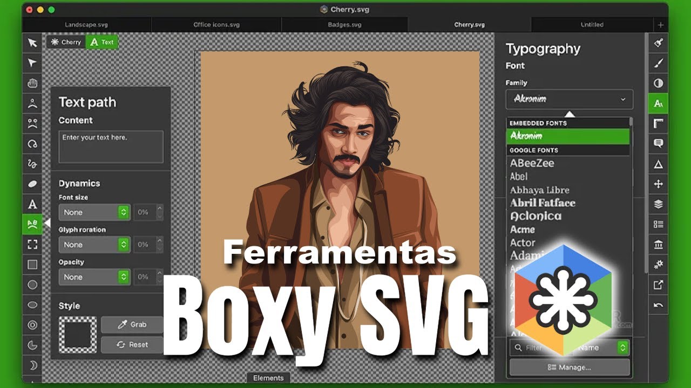The width and height of the screenshot is (691, 388).
Task: Open the Library building panel
Action: tap(658, 245)
